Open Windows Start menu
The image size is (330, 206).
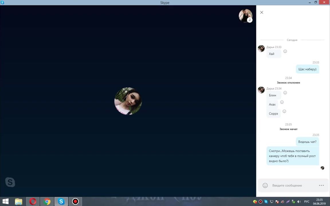(x=5, y=201)
